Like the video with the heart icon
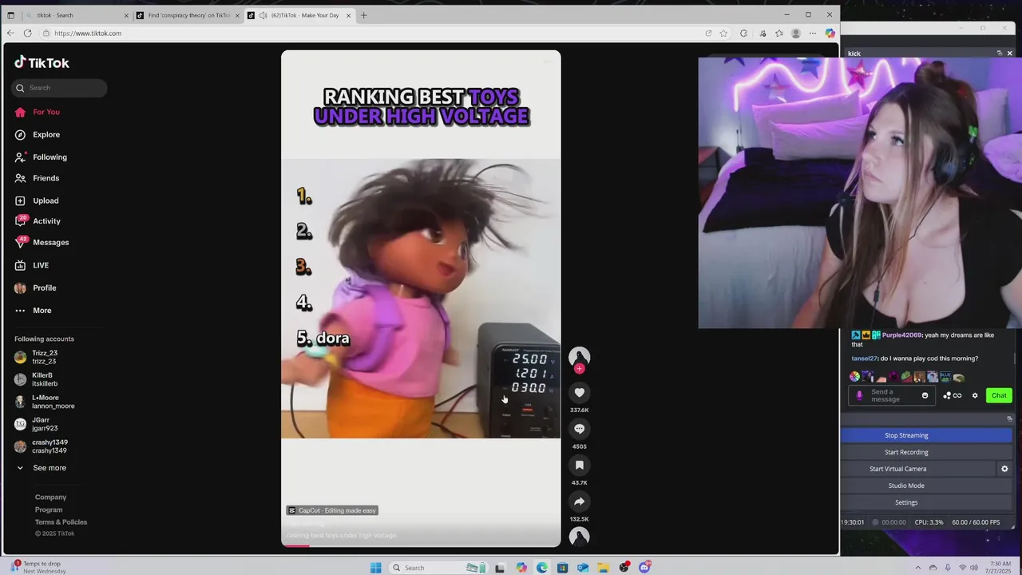 [580, 392]
